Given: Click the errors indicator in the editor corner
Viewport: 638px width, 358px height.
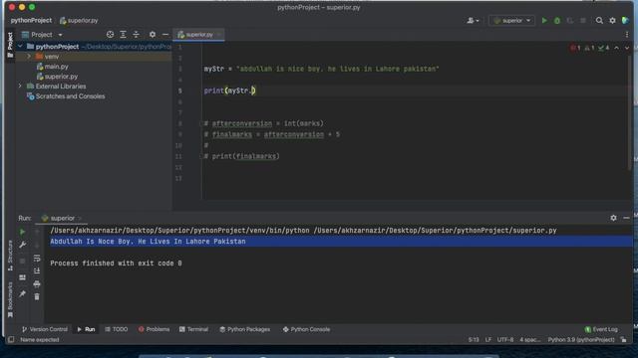Looking at the screenshot, I should click(575, 48).
